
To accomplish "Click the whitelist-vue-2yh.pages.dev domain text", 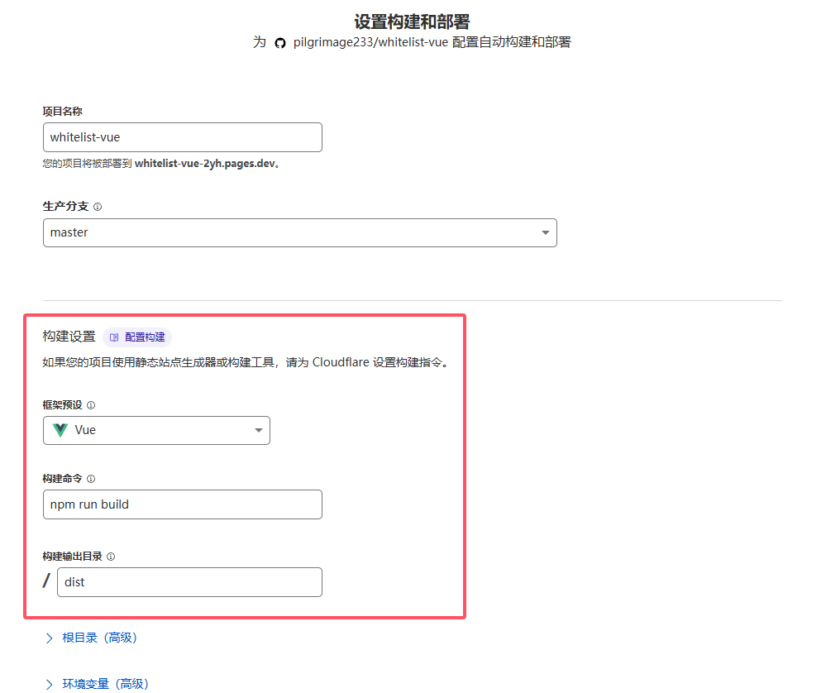I will click(205, 164).
